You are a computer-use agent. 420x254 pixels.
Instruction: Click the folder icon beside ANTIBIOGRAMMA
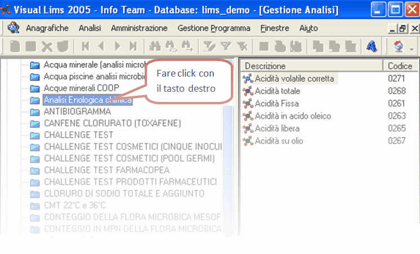click(35, 112)
